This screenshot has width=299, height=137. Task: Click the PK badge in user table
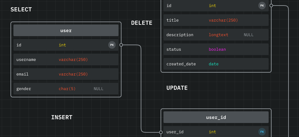pyautogui.click(x=112, y=45)
